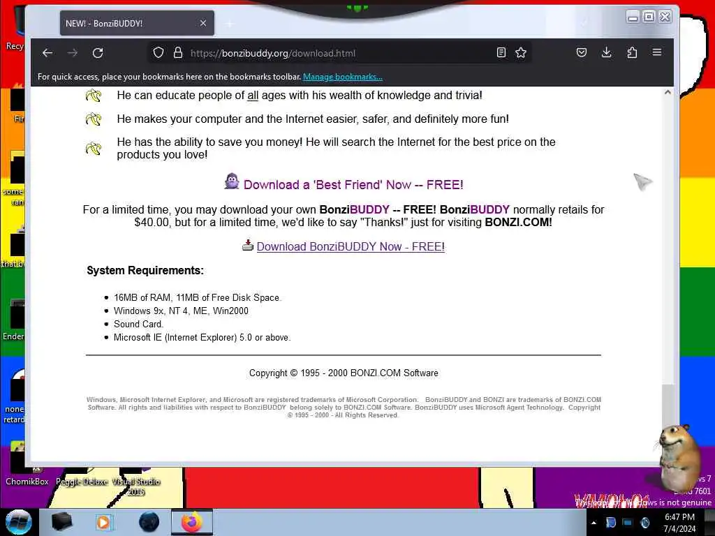The image size is (715, 536).
Task: Click the Download a 'Best Friend' Now heading
Action: 353,184
